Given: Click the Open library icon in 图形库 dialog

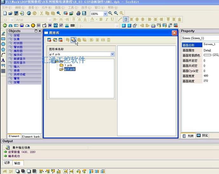Looking at the screenshot, I should coord(55,40).
